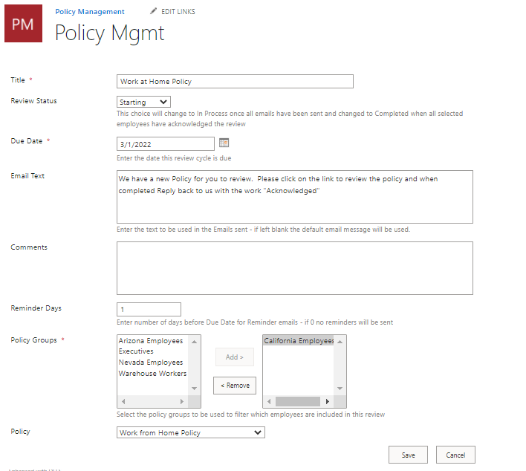This screenshot has width=526, height=471.
Task: Click down arrow of selected groups scrollbar
Action: [340, 389]
